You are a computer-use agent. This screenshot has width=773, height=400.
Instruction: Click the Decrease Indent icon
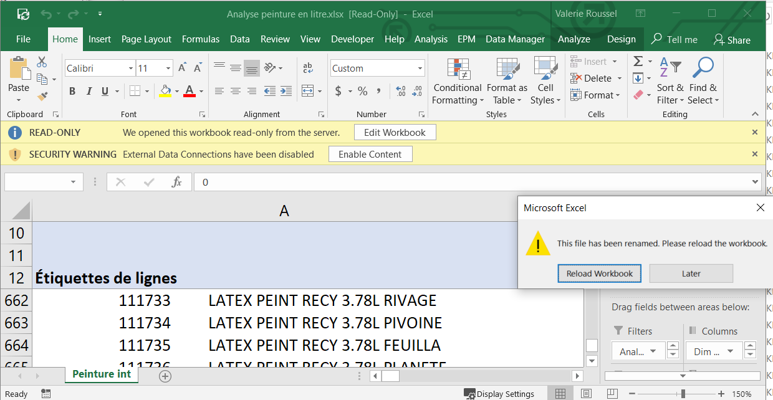[x=270, y=92]
